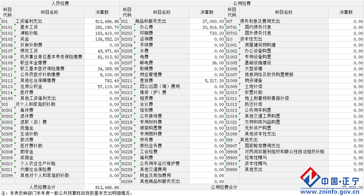Select the 工资福利支出 name cell
364x196 pixels.
pos(49,21)
